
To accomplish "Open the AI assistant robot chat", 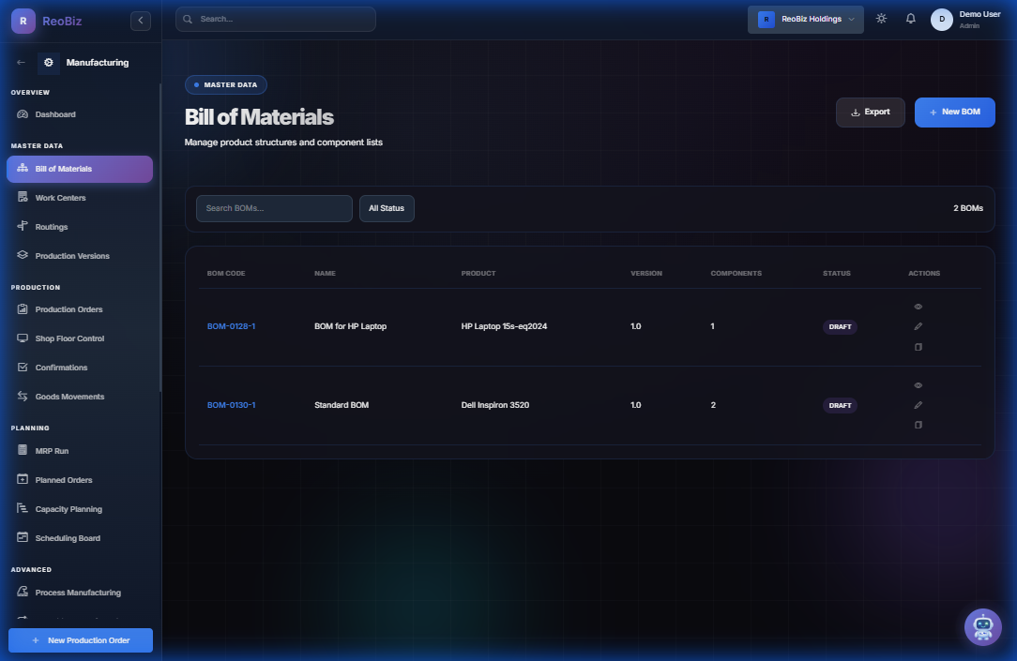I will [x=982, y=626].
